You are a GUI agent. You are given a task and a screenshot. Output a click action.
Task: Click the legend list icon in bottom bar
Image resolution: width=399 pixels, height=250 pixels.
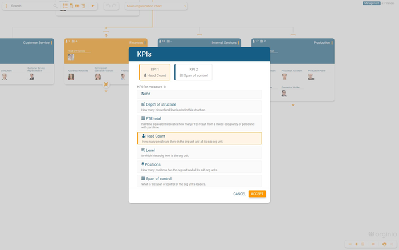click(x=373, y=244)
